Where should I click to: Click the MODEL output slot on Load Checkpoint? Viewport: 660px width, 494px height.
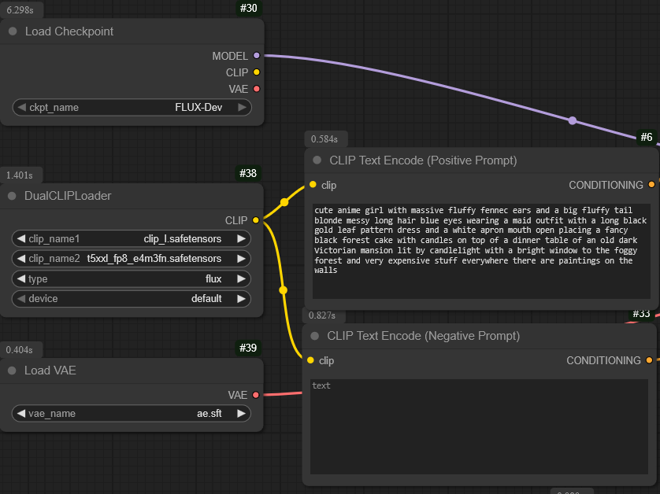point(256,56)
